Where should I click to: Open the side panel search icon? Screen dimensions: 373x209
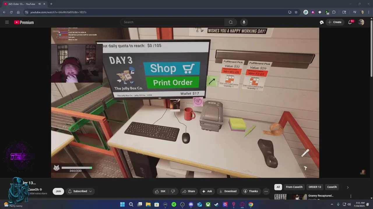click(x=344, y=12)
